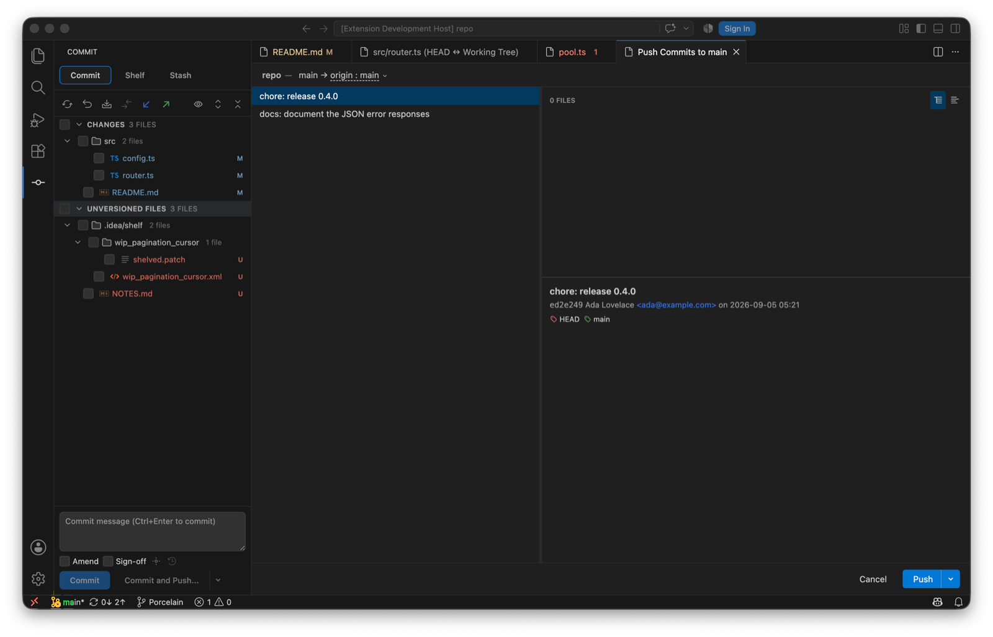Open the Explorer view in activity bar
Screen dimensions: 993x637
point(38,56)
